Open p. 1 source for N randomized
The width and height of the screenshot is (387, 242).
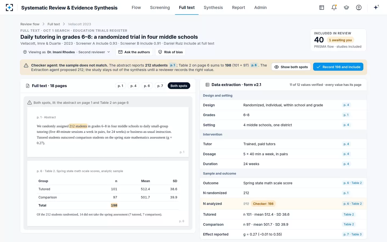click(346, 193)
